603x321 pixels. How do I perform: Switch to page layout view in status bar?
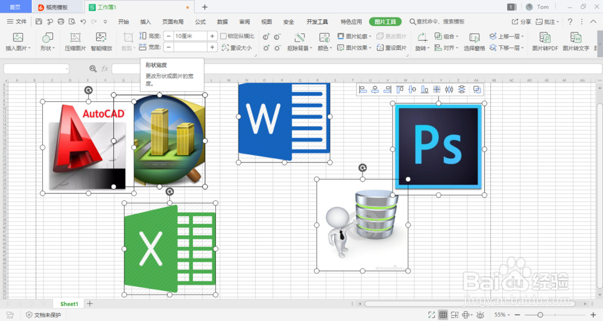click(x=455, y=315)
